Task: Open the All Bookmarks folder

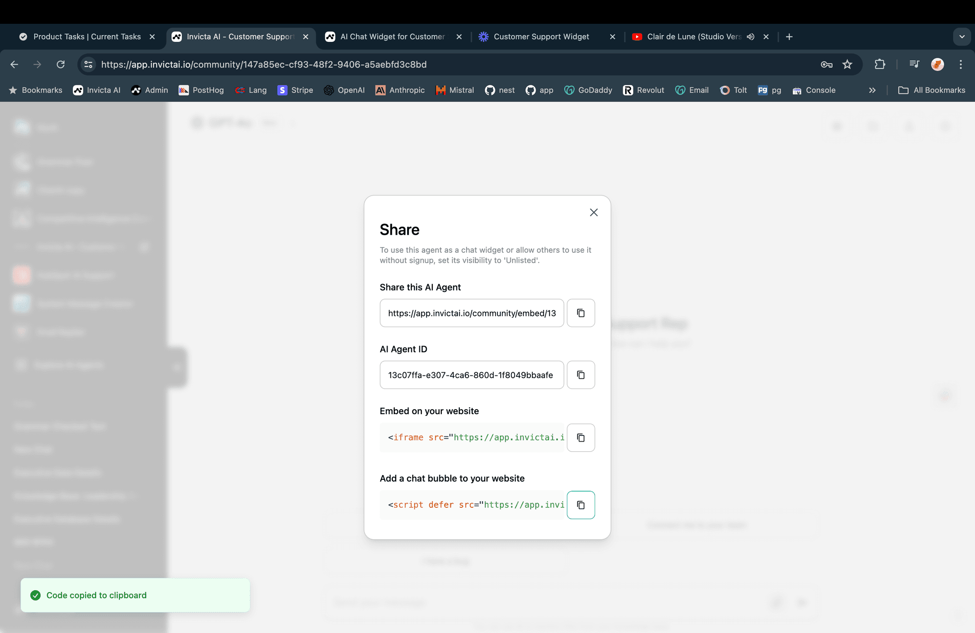Action: click(x=931, y=90)
